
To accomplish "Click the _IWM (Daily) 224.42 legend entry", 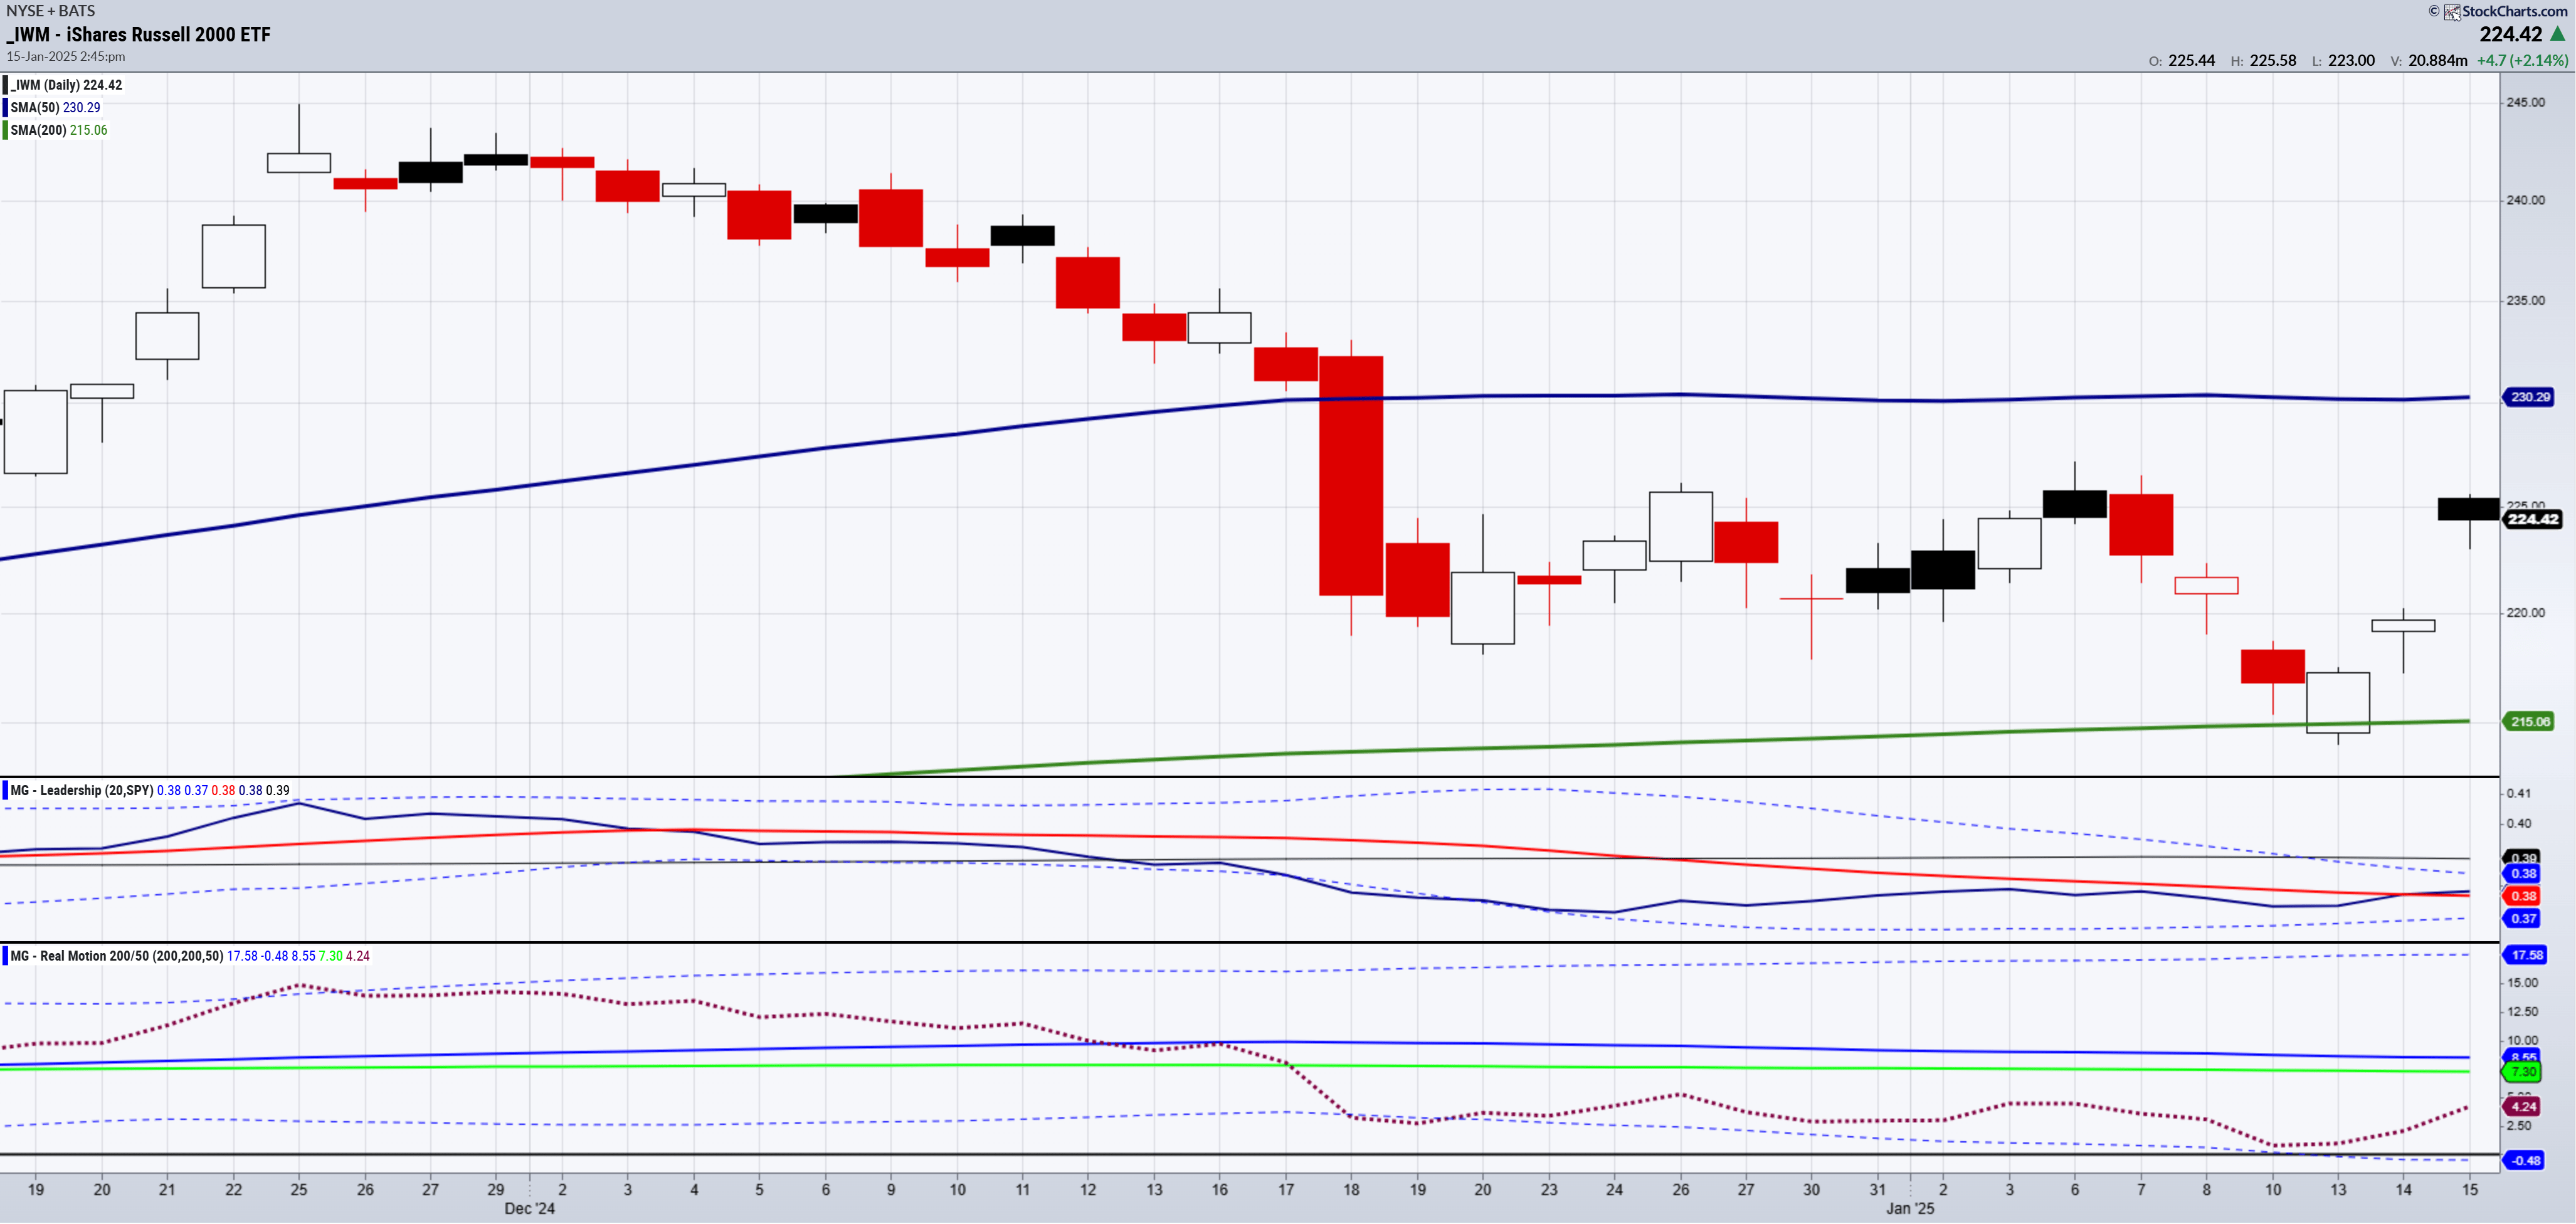I will (x=66, y=85).
